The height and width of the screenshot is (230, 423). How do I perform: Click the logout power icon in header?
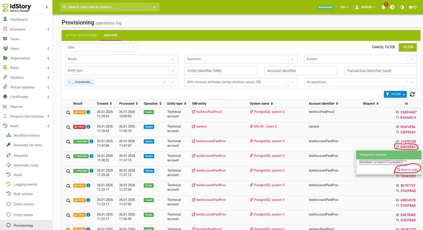click(413, 7)
